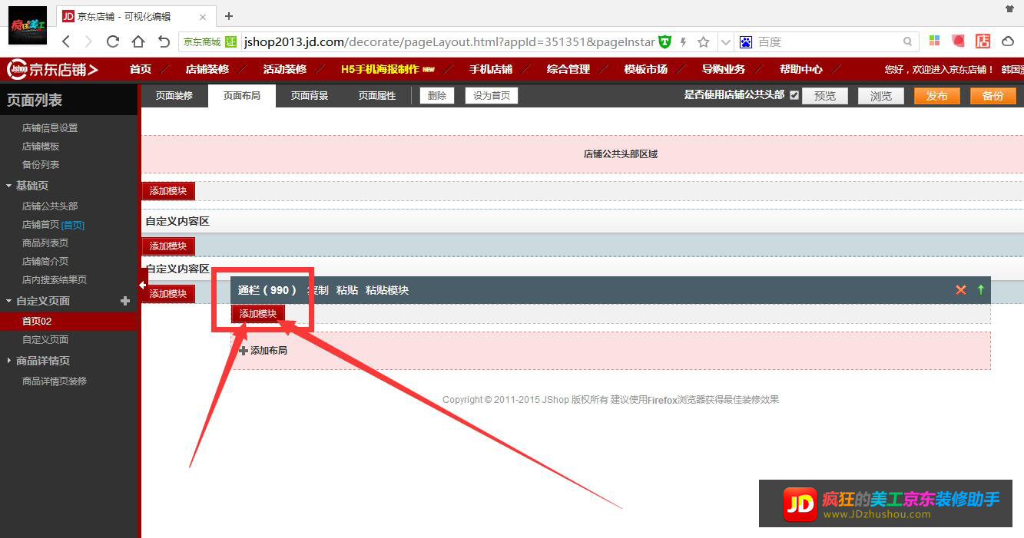
Task: Select 自定义页面 item under 首页02
Action: click(x=45, y=339)
